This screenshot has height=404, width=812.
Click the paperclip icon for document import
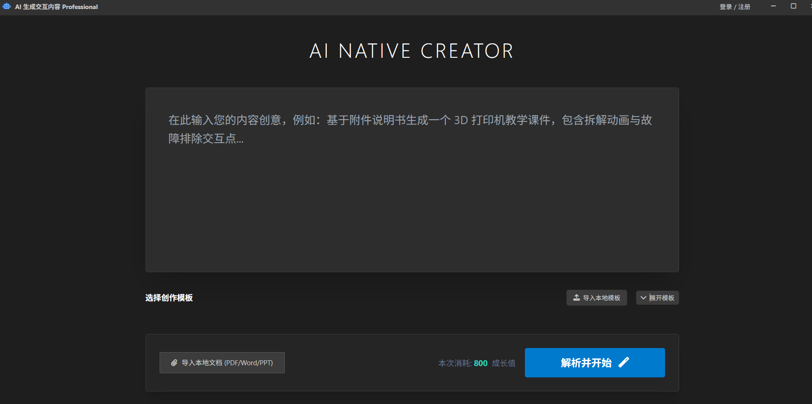[x=174, y=363]
